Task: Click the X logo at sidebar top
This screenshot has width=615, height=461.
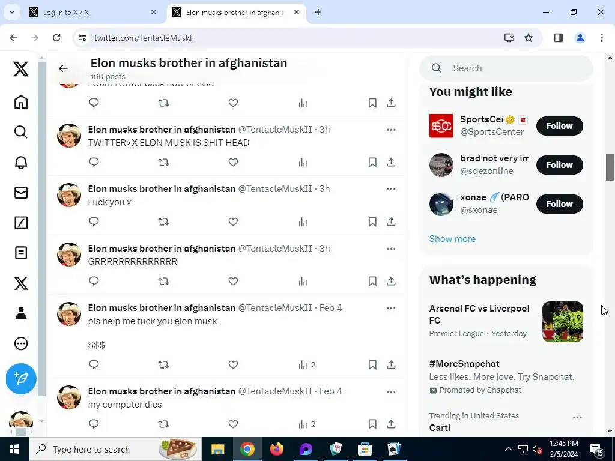Action: (21, 69)
